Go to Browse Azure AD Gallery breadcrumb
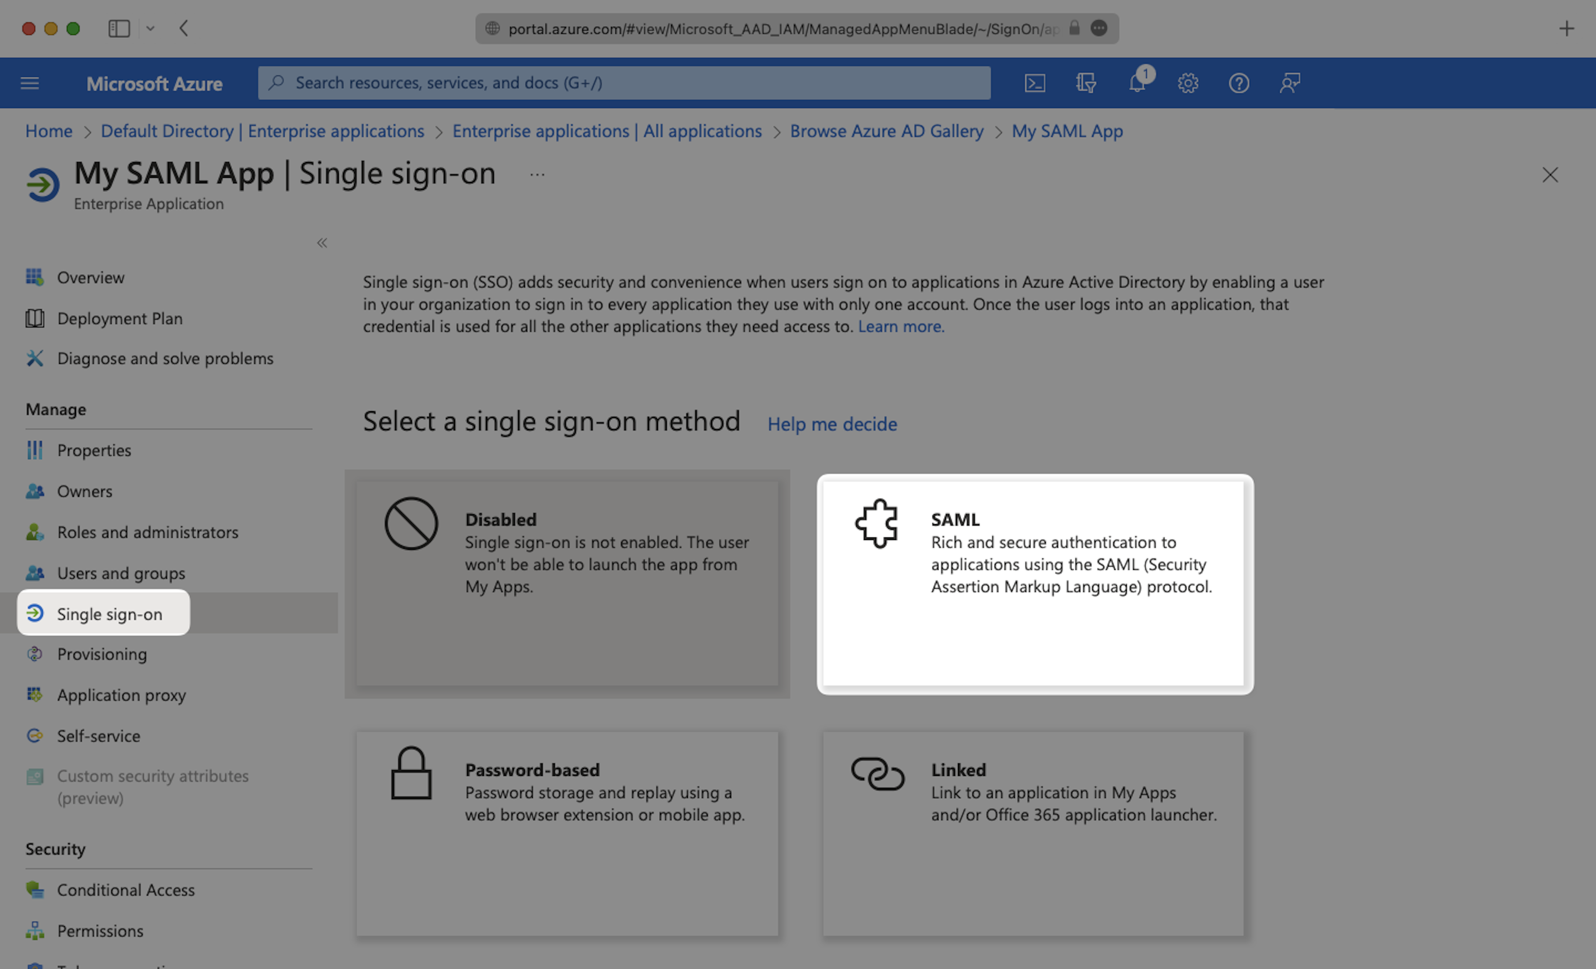Screen dimensions: 1596x969 point(886,131)
